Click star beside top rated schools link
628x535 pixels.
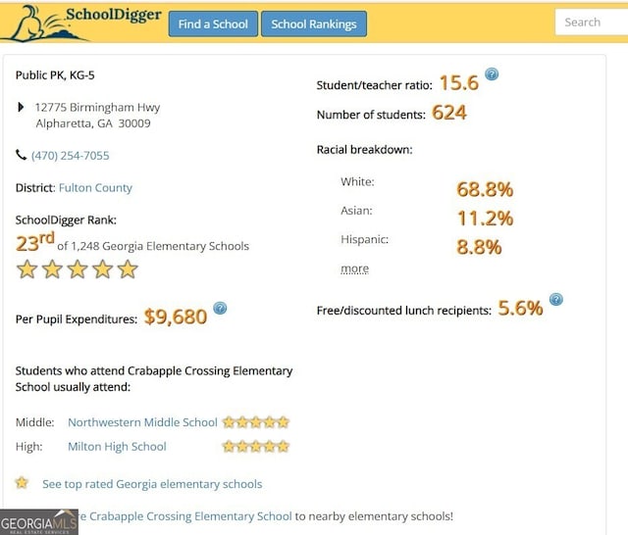(22, 483)
